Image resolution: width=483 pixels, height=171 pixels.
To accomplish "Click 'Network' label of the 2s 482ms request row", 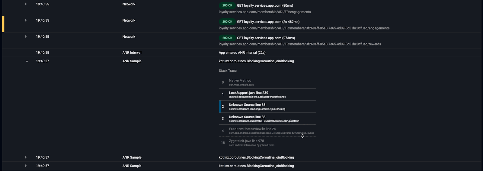I will [129, 20].
